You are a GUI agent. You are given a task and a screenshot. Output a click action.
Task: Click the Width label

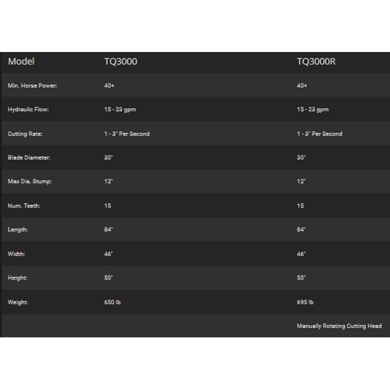16,254
